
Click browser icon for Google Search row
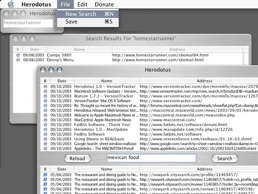[46, 144]
